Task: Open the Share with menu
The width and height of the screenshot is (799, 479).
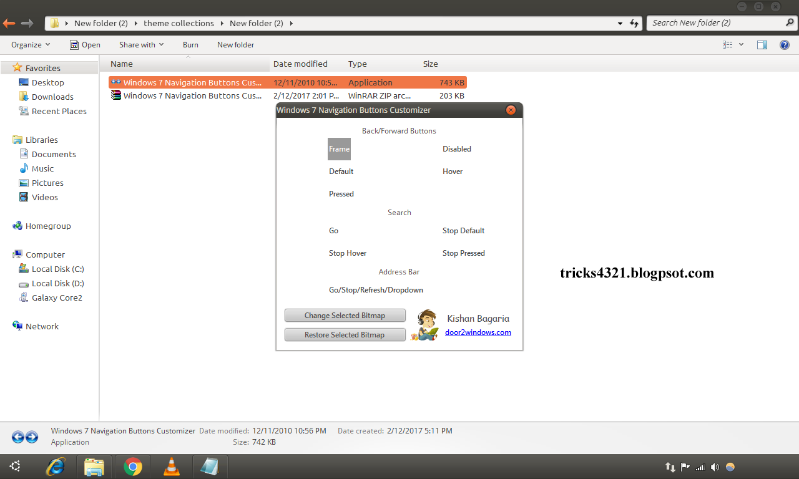Action: (142, 45)
